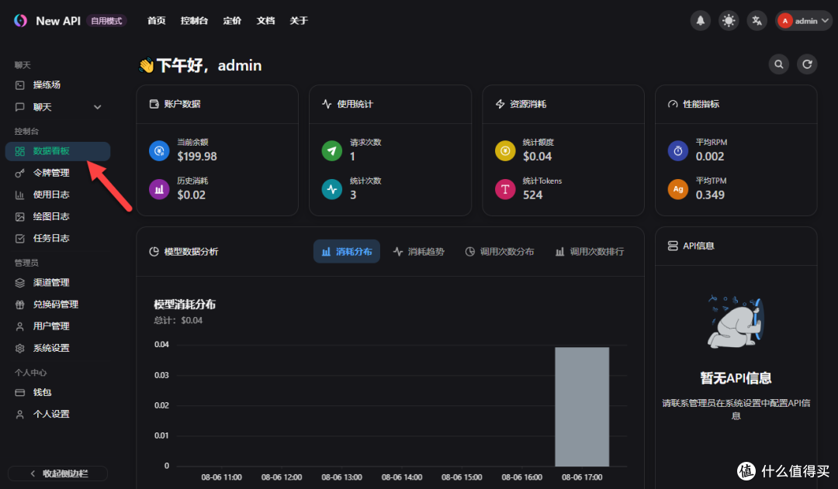Click the pink 统计Tokens icon
This screenshot has height=489, width=838.
(x=505, y=190)
